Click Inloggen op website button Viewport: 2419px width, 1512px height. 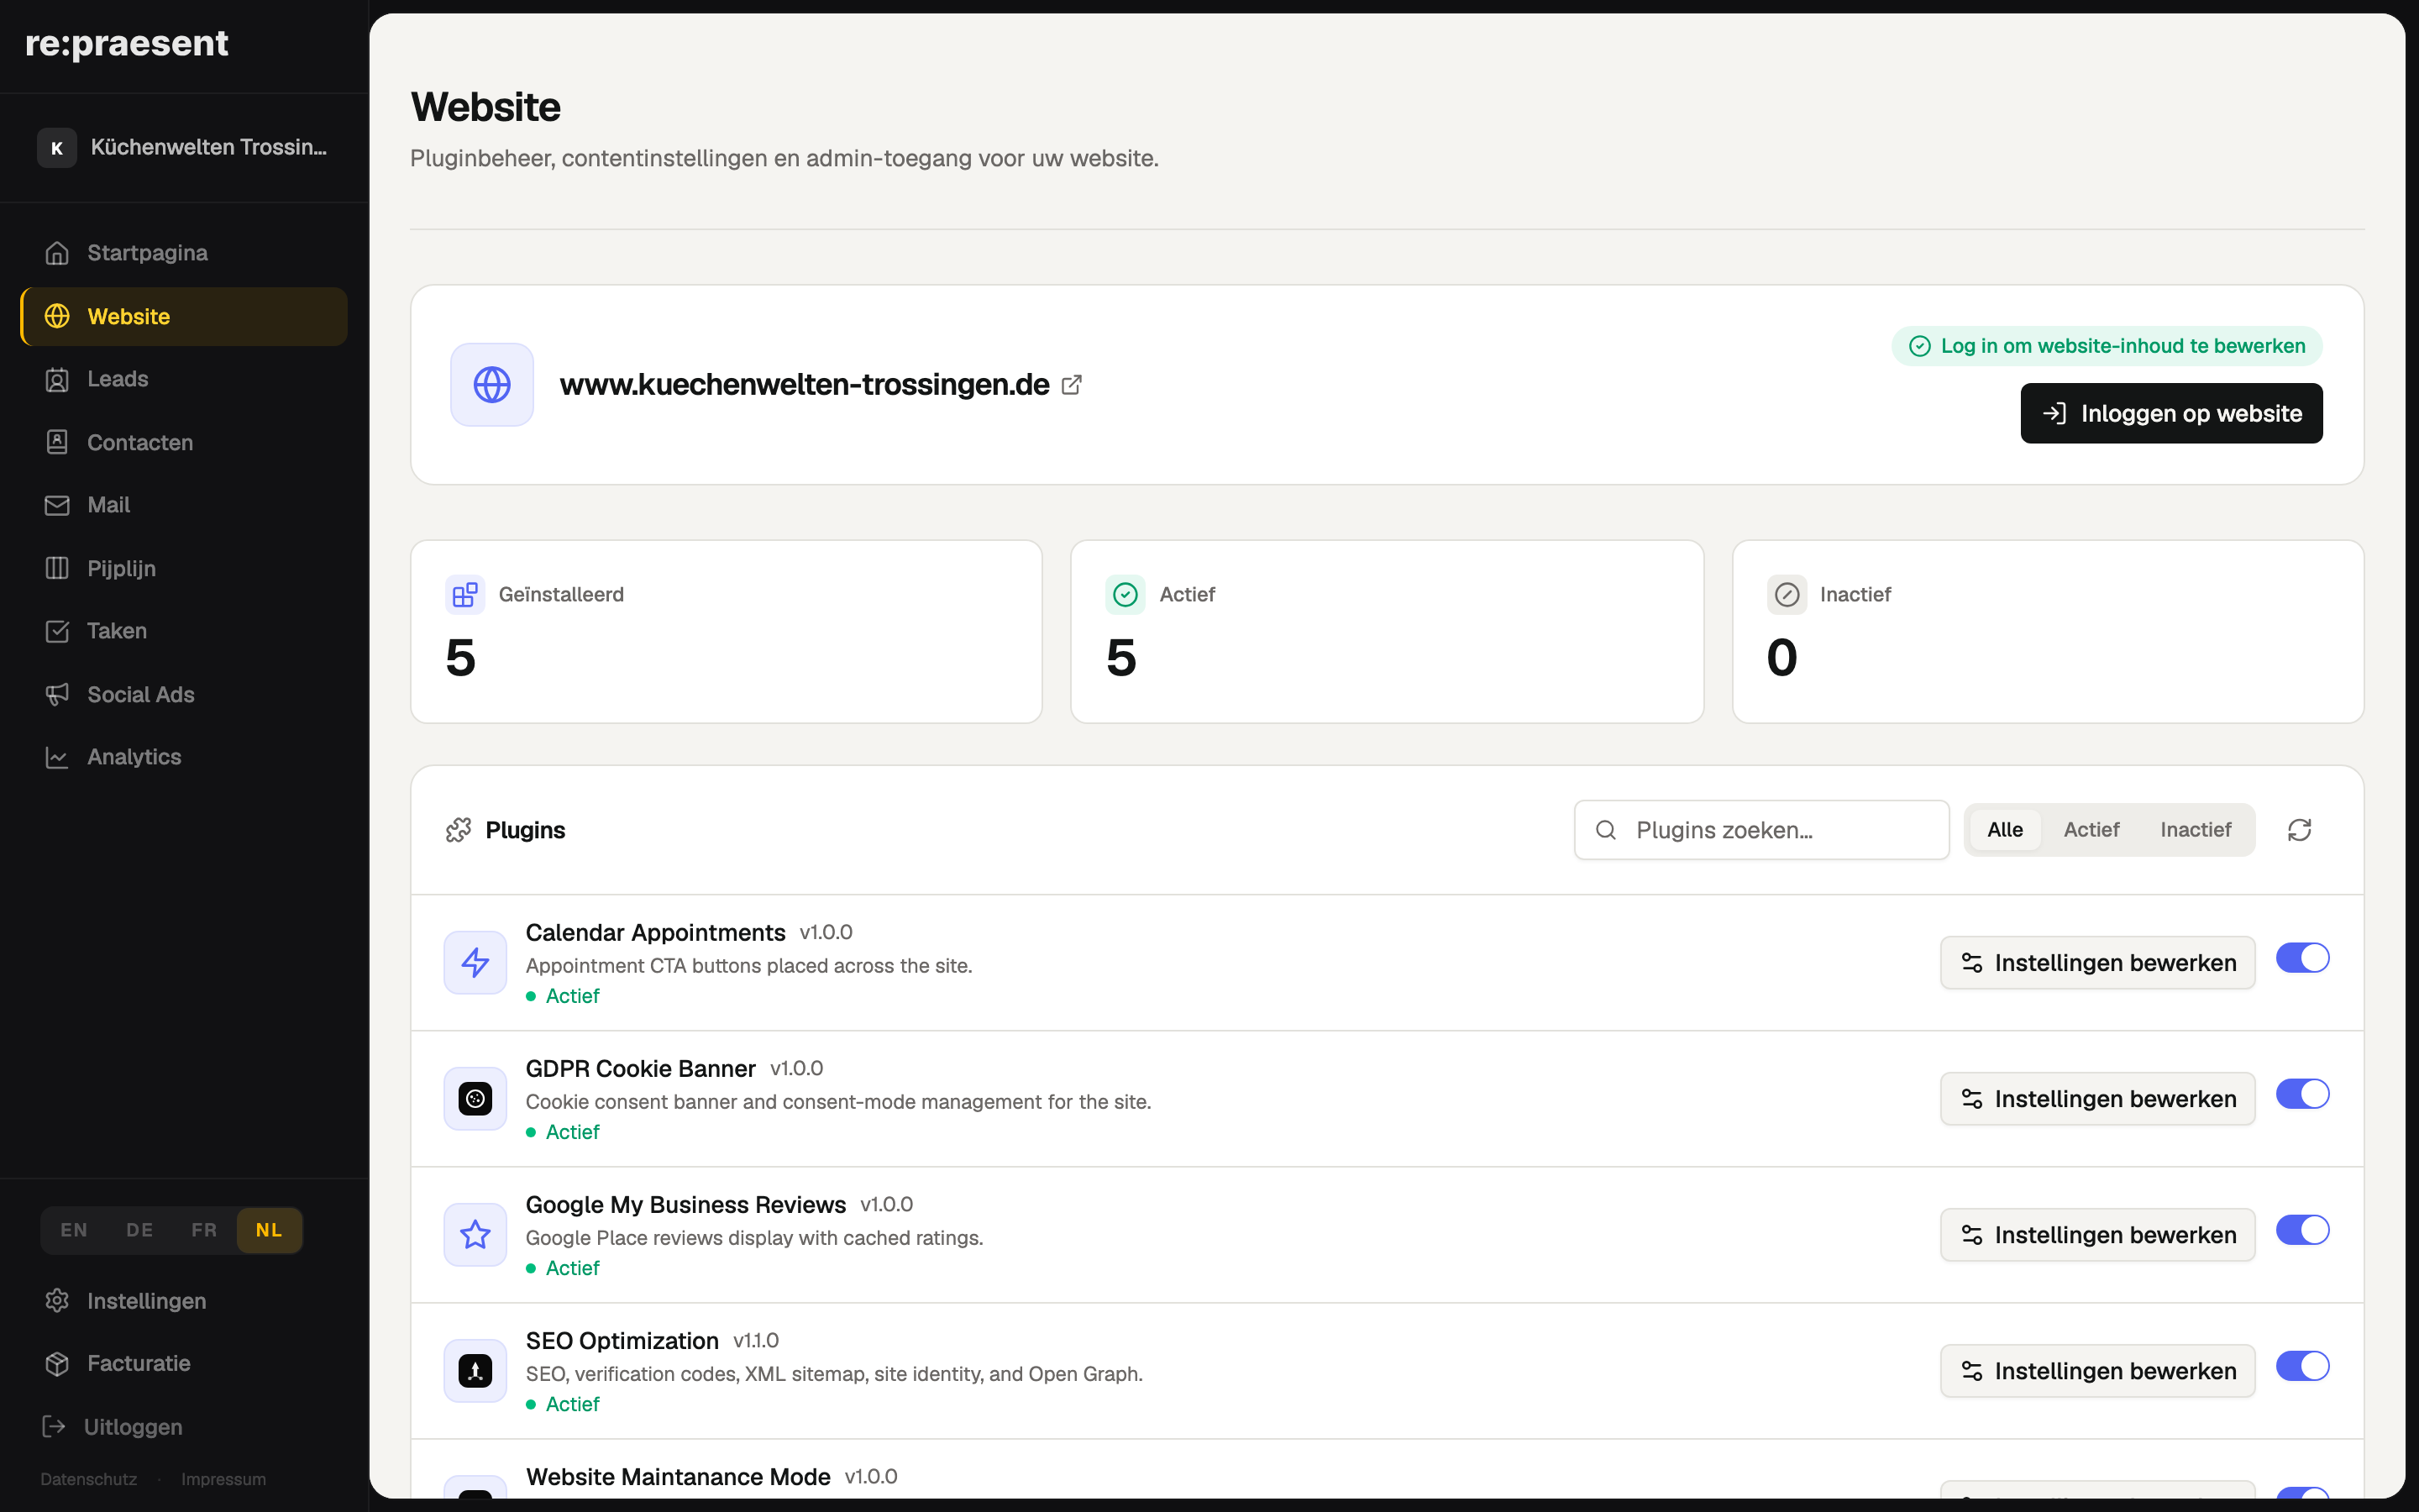[2171, 413]
